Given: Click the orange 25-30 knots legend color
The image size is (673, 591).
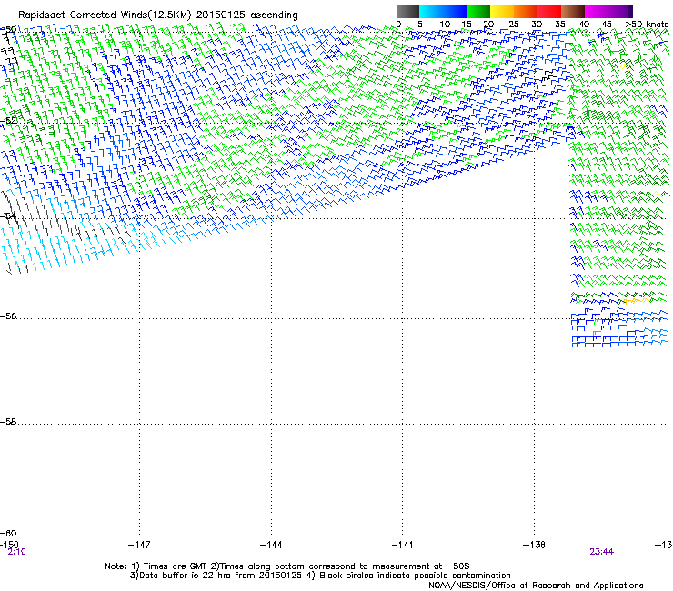Looking at the screenshot, I should pyautogui.click(x=526, y=11).
